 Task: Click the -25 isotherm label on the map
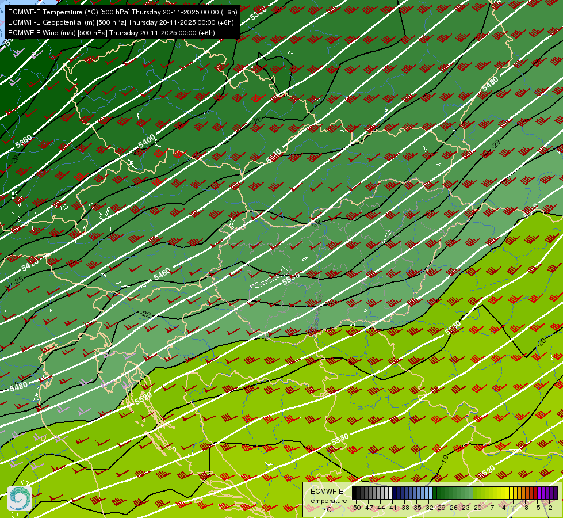[x=18, y=280]
